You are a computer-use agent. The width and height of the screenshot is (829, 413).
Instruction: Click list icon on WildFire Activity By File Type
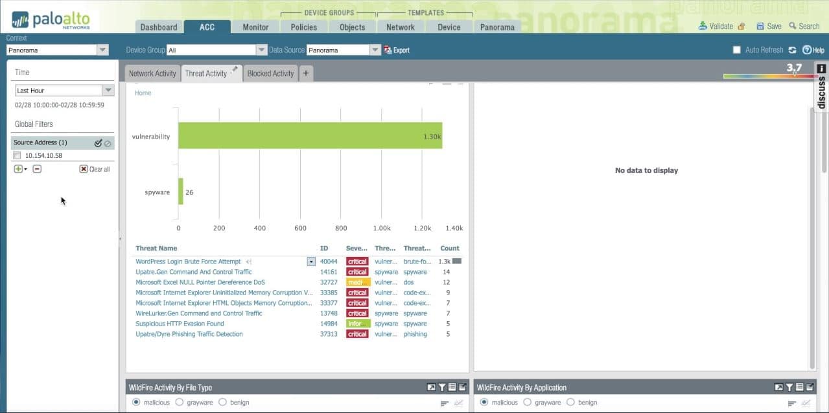(452, 388)
